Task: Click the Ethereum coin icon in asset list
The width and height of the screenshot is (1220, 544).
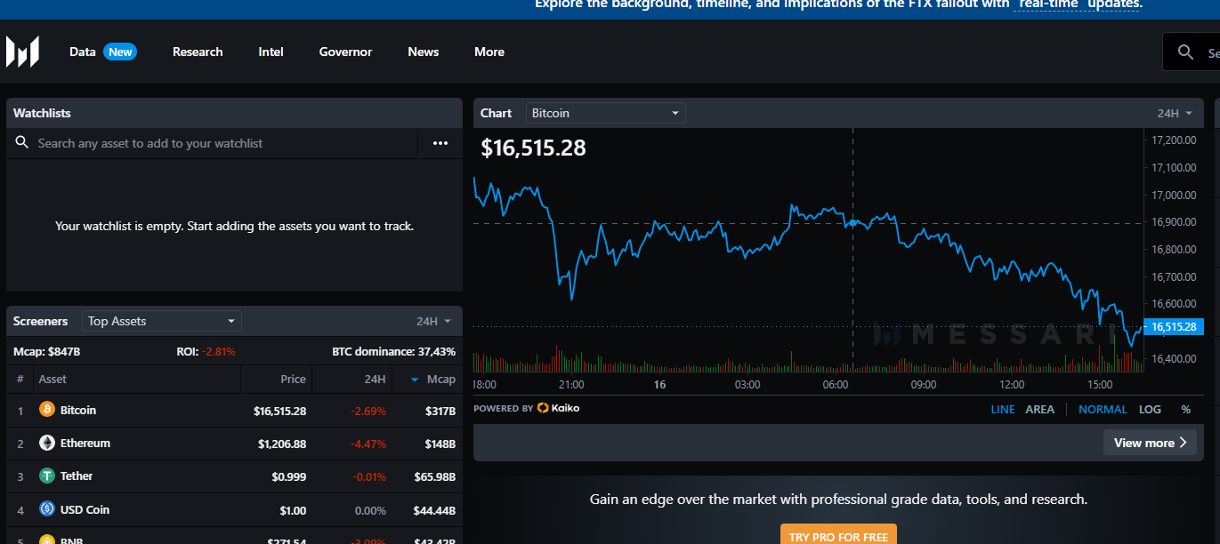Action: (47, 443)
